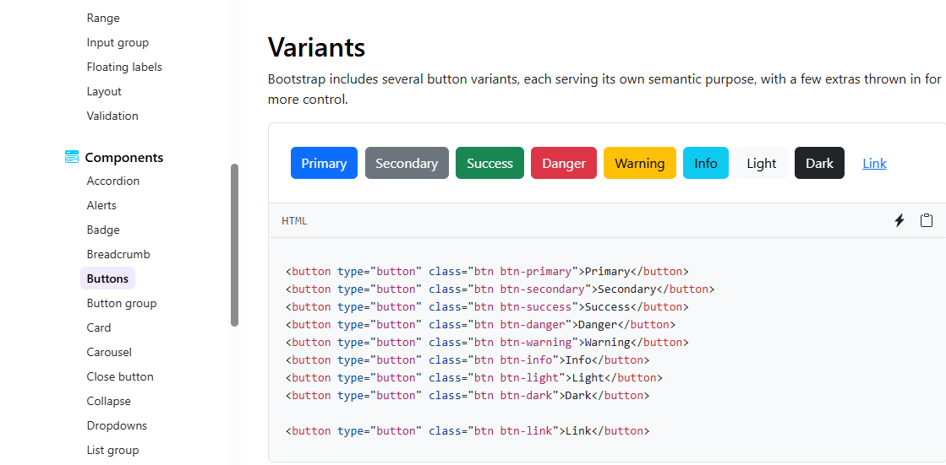Screen dimensions: 946x465
Task: Click the green Success button
Action: click(x=489, y=163)
